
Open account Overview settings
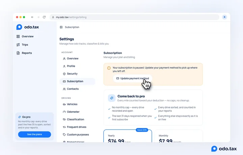(77, 59)
